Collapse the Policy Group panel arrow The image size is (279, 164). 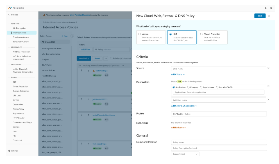[x=72, y=36]
